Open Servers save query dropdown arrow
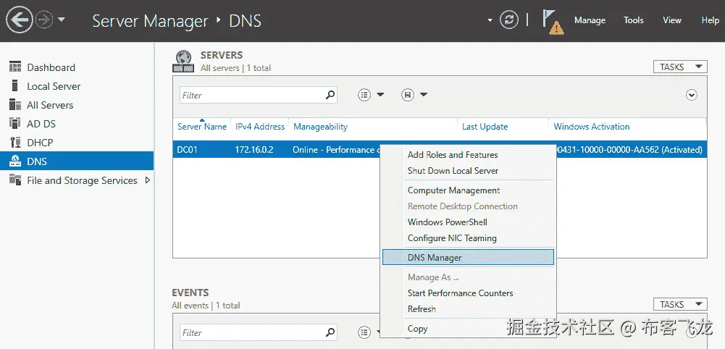Viewport: 725px width, 349px height. tap(424, 95)
